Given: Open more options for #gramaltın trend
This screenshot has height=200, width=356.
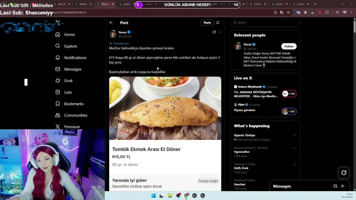Looking at the screenshot, I should pos(295,148).
